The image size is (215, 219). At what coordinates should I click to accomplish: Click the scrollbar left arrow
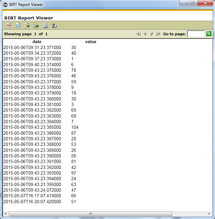tap(6, 214)
